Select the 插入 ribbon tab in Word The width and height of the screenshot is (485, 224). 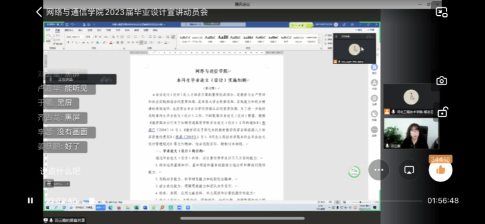81,30
